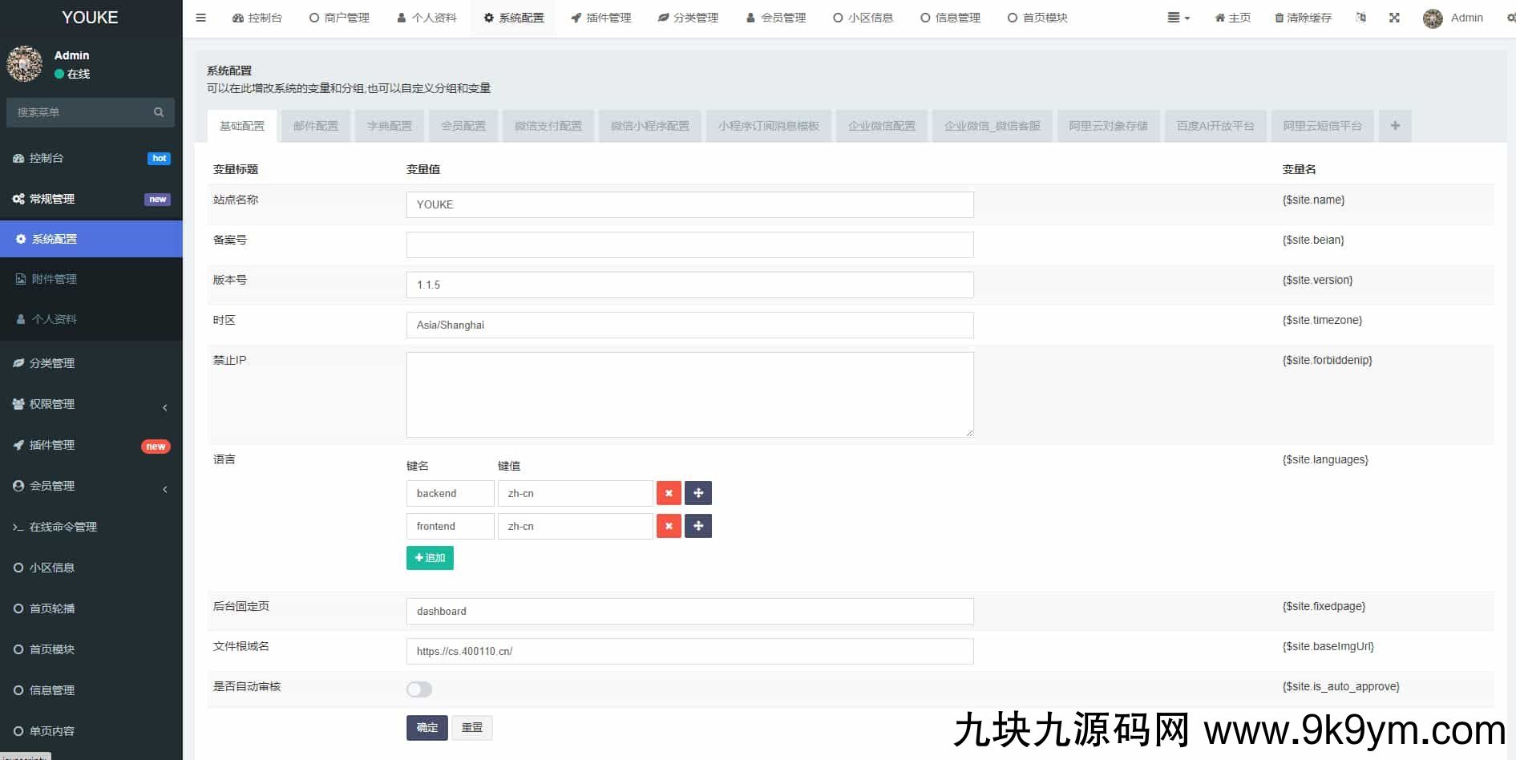This screenshot has width=1516, height=760.
Task: Click the 站点名称 input field
Action: (689, 204)
